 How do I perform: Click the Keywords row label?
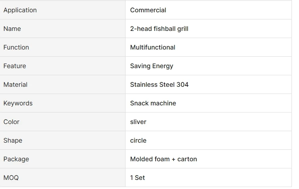click(x=18, y=103)
